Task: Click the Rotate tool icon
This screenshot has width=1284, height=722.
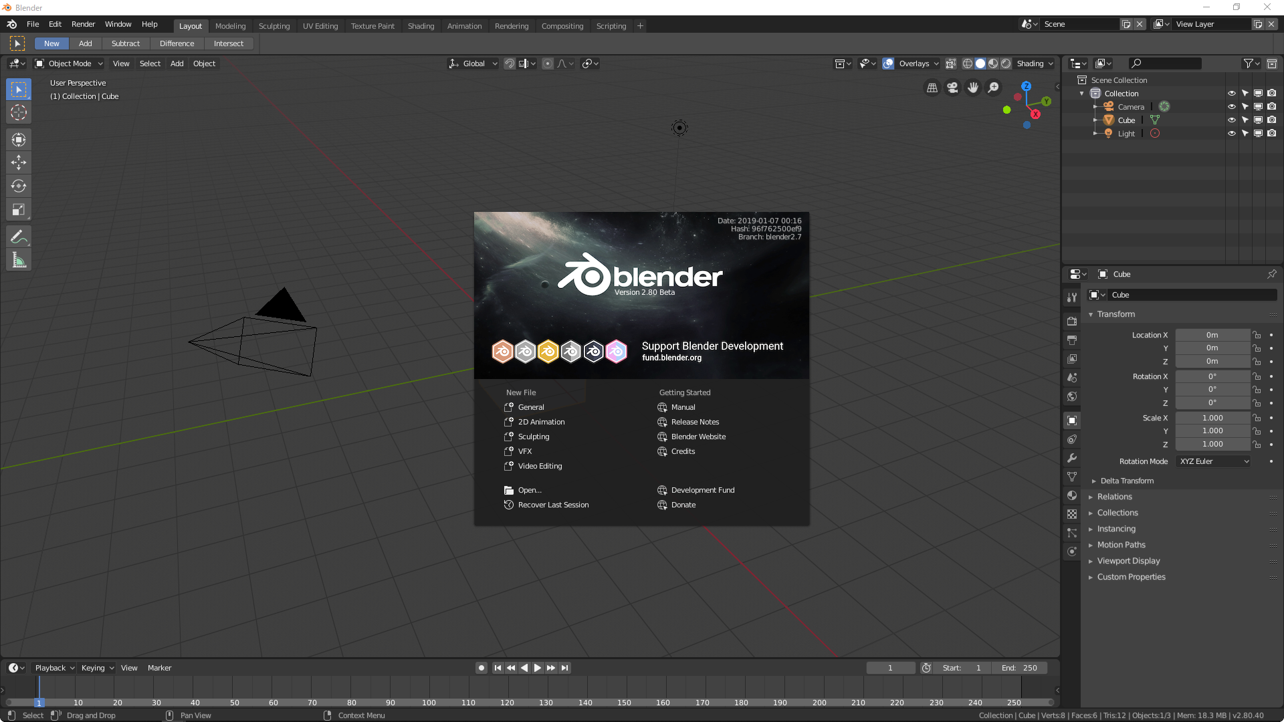Action: [19, 185]
